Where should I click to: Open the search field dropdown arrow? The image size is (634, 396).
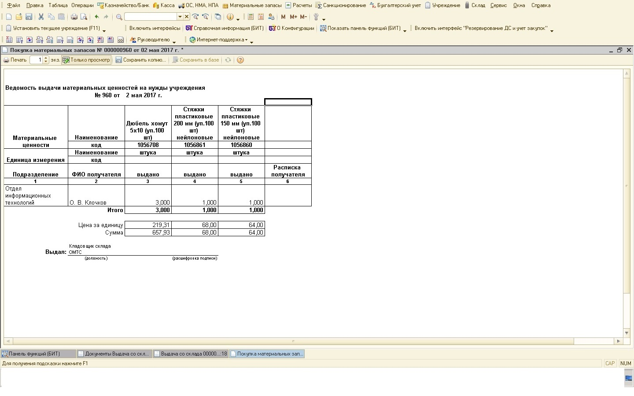[x=180, y=17]
